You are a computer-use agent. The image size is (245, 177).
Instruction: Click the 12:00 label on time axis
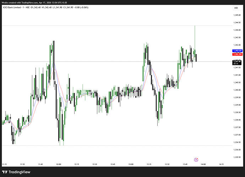(x=59, y=165)
